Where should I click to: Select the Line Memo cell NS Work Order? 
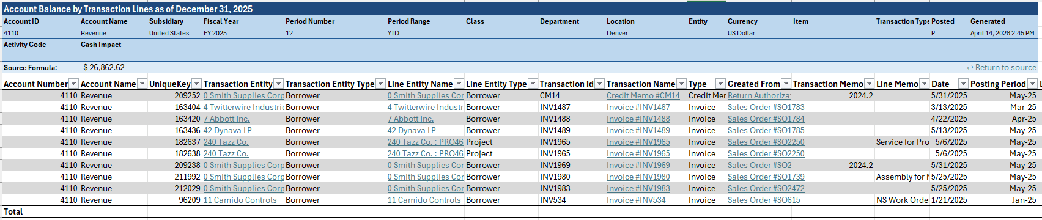(903, 200)
